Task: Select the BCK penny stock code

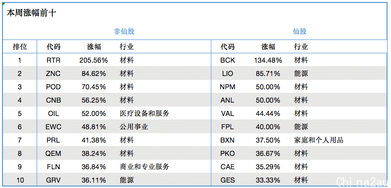Action: click(227, 60)
